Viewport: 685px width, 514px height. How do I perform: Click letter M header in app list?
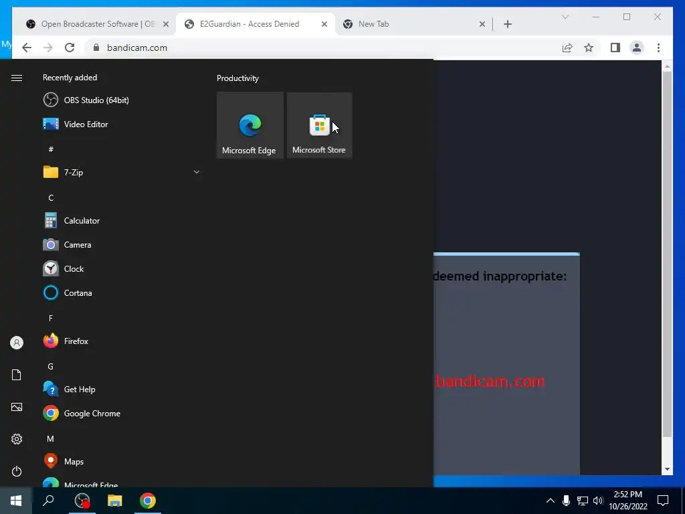click(51, 439)
